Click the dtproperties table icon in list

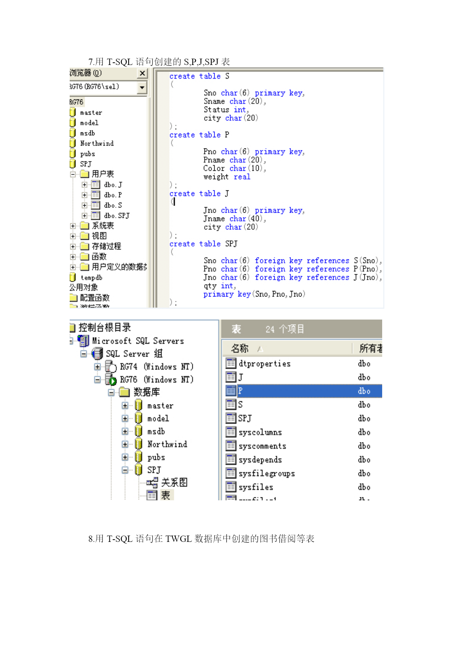click(x=231, y=363)
